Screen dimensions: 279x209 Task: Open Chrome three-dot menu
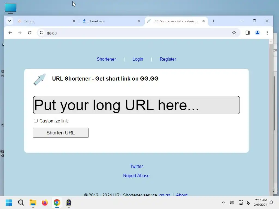(x=267, y=33)
